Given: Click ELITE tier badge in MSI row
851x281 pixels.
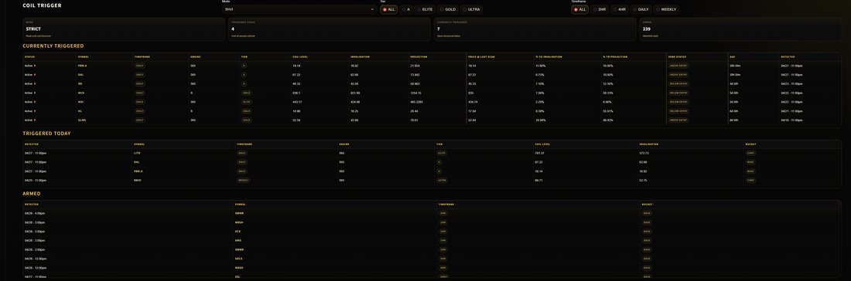Looking at the screenshot, I should (246, 102).
